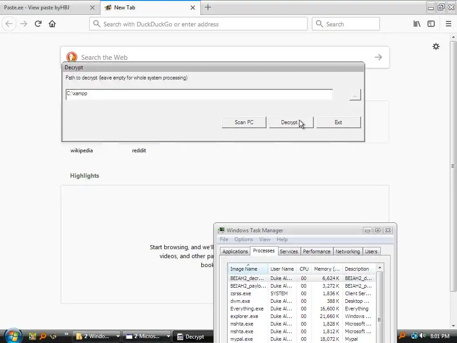
Task: Select the Everything.exe process row
Action: pyautogui.click(x=302, y=309)
